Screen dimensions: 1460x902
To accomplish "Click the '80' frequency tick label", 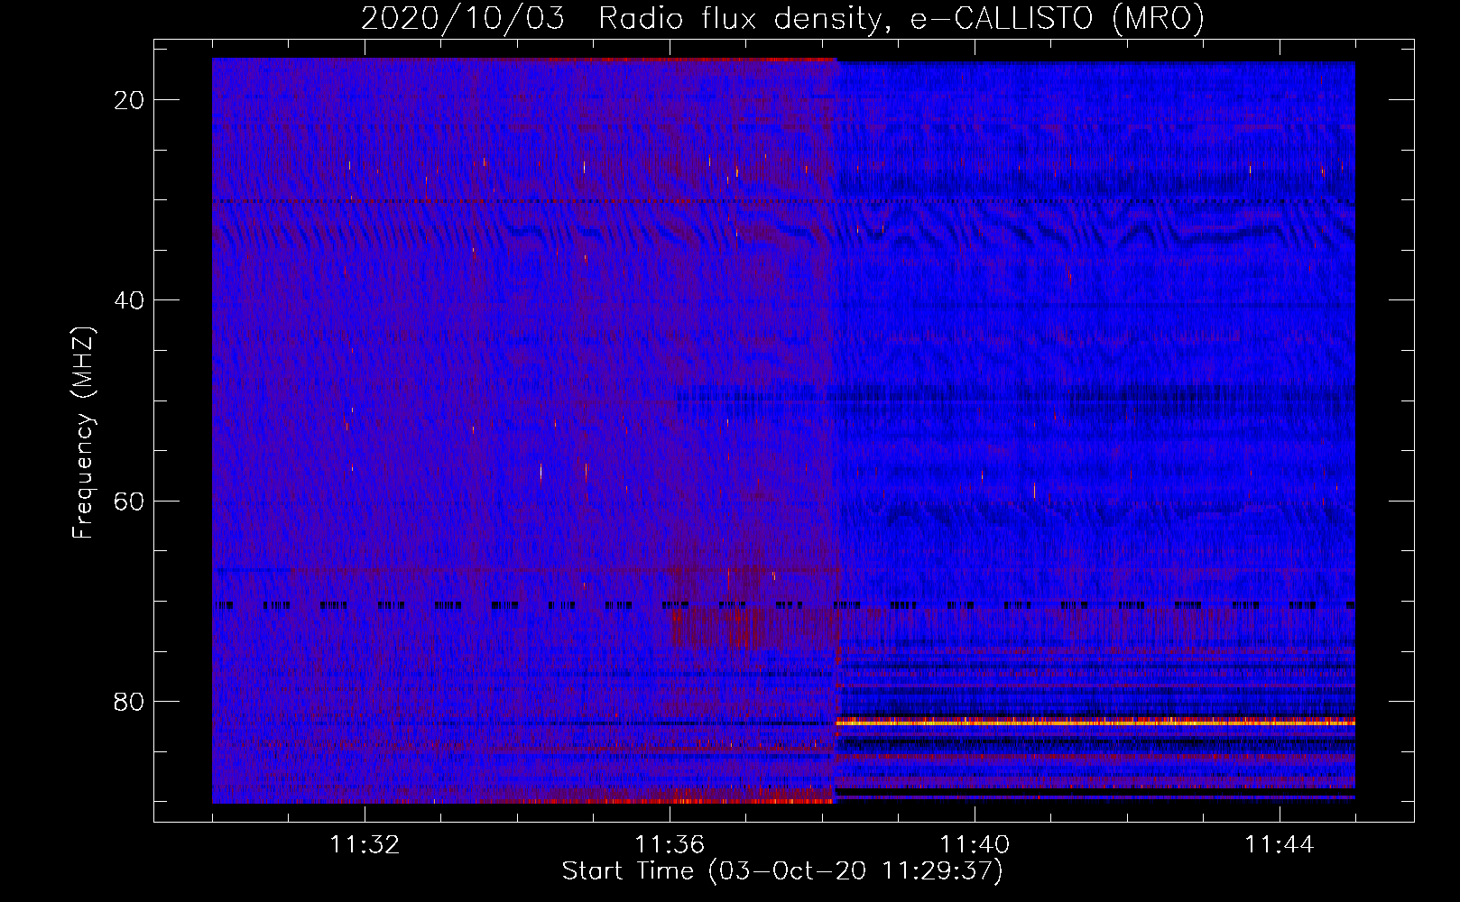I will point(130,702).
